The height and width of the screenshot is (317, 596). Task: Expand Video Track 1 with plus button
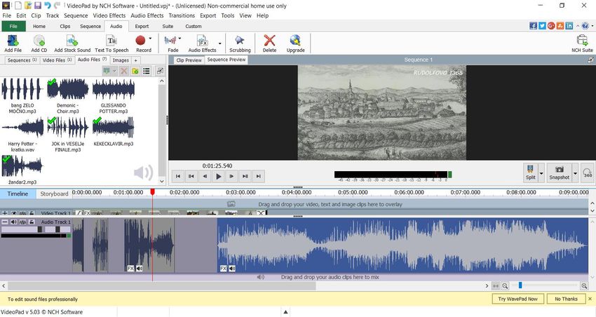[x=5, y=213]
